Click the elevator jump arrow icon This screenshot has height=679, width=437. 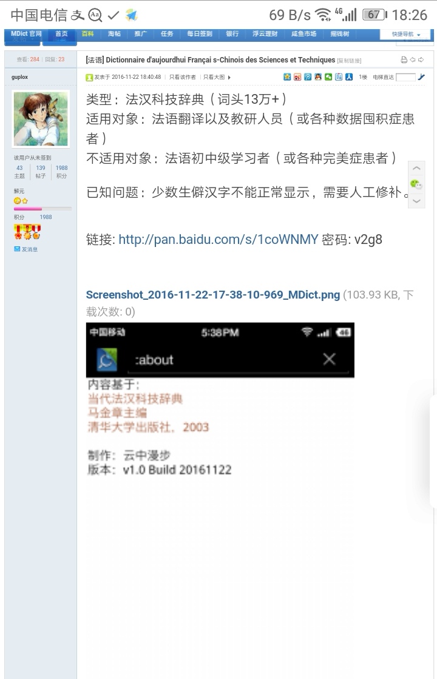421,77
